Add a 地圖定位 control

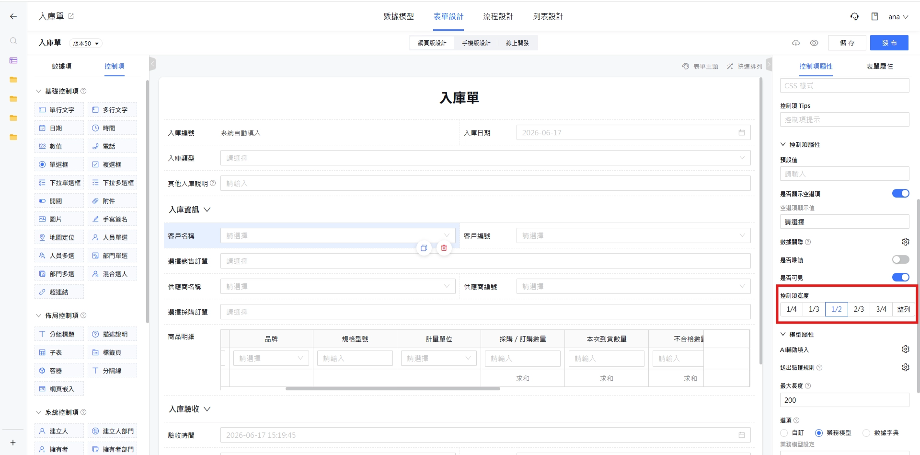(x=59, y=237)
